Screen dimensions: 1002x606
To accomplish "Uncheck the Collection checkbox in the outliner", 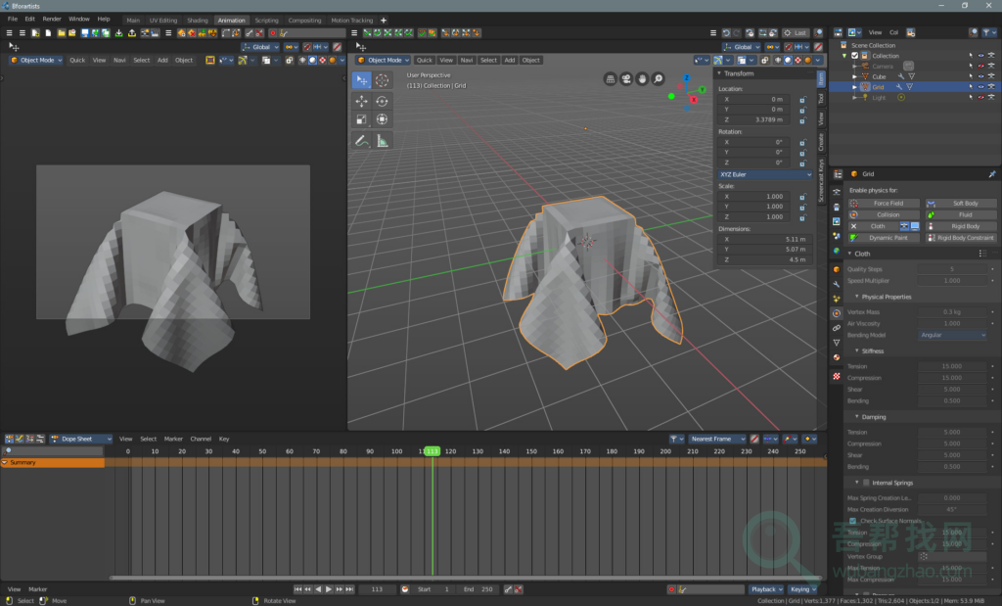I will point(854,56).
